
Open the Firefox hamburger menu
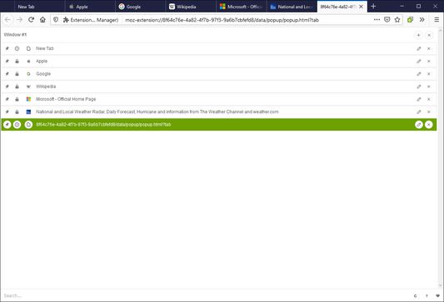tap(437, 19)
